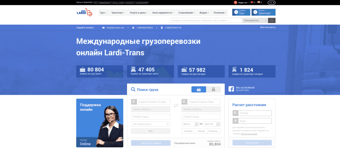Open the API link in top bar
340x148 pixels.
click(95, 2)
